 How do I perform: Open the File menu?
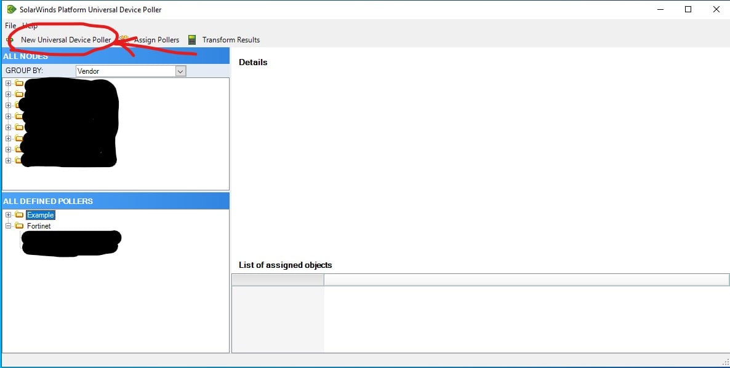point(10,26)
